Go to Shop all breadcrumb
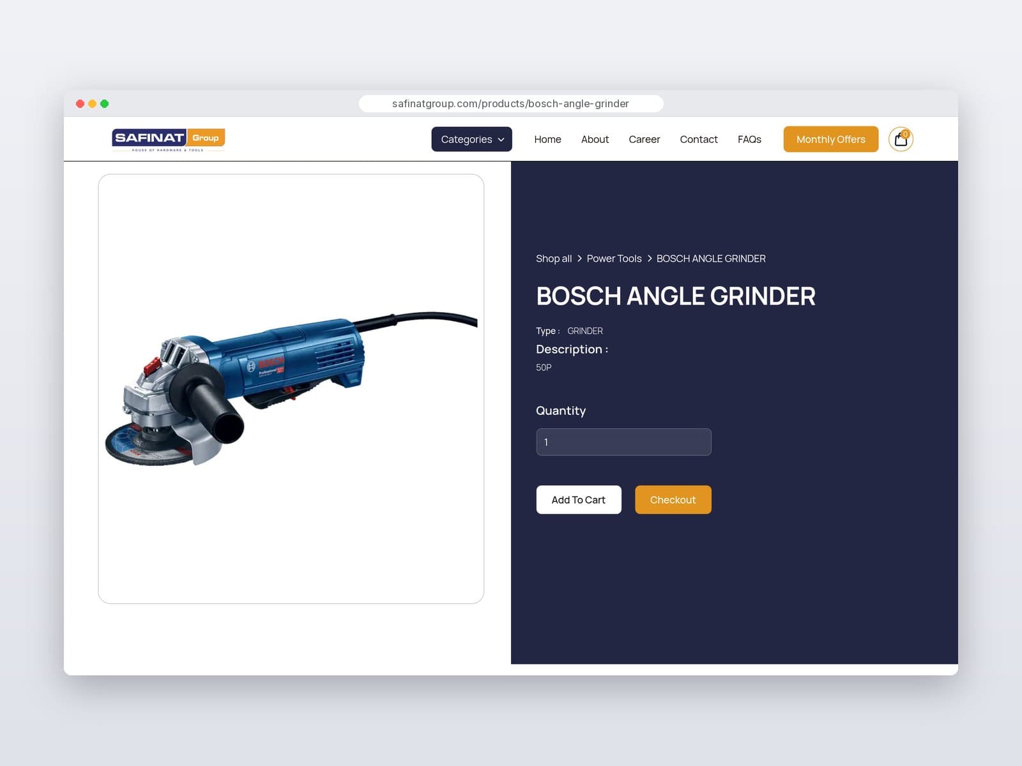 click(554, 259)
